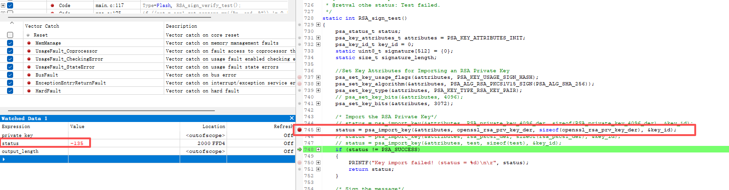Uncheck the ExceptionEntryReturnFault vector catch
729x190 pixels.
[x=10, y=83]
